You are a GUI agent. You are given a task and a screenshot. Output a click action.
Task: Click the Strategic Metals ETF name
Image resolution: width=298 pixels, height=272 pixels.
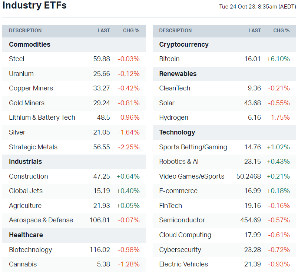tap(33, 147)
